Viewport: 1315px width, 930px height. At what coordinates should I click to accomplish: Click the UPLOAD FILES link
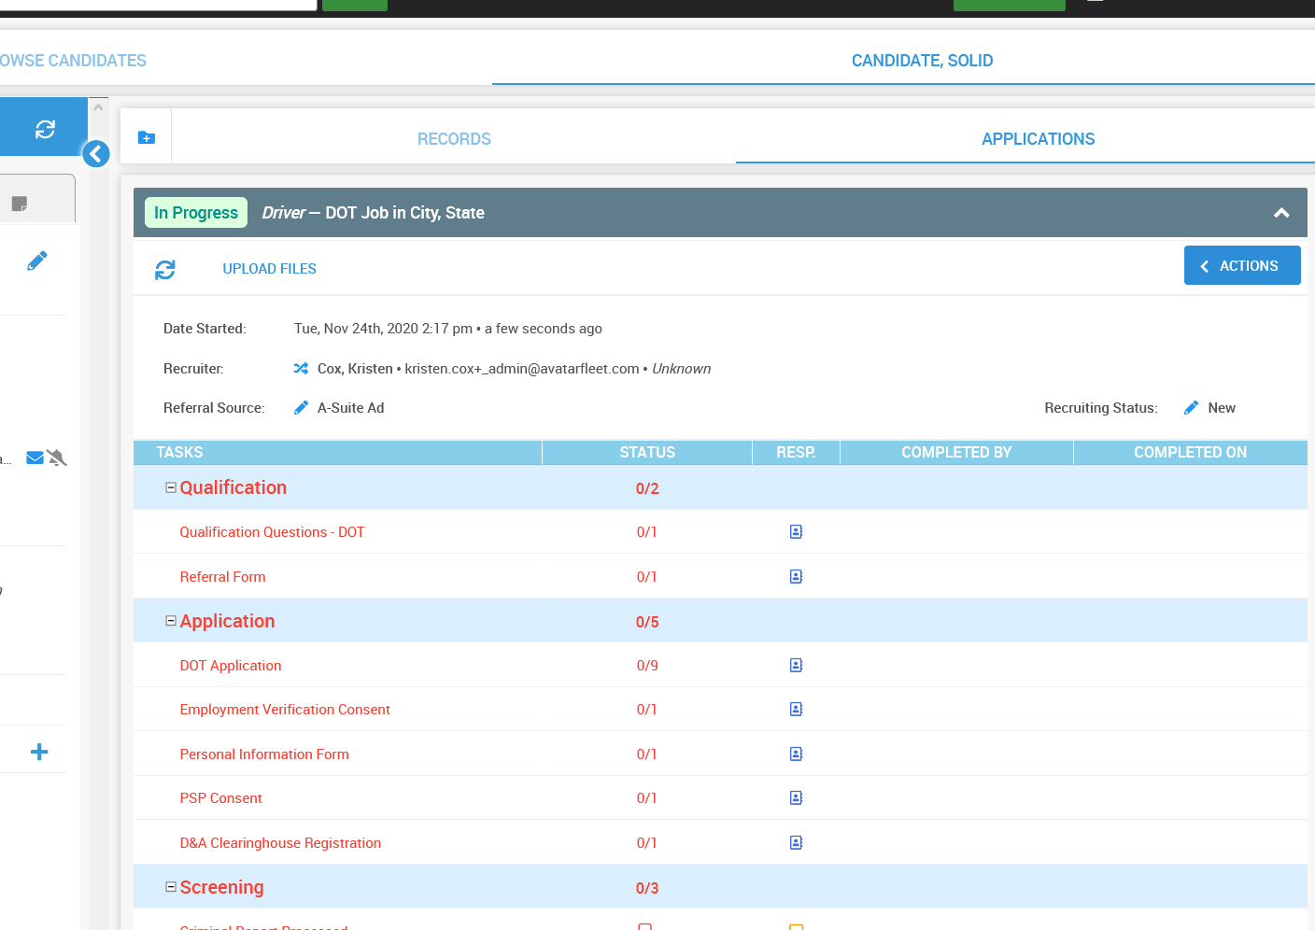[269, 269]
